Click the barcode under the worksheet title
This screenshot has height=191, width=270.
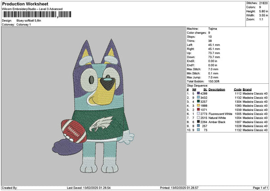tap(37, 14)
